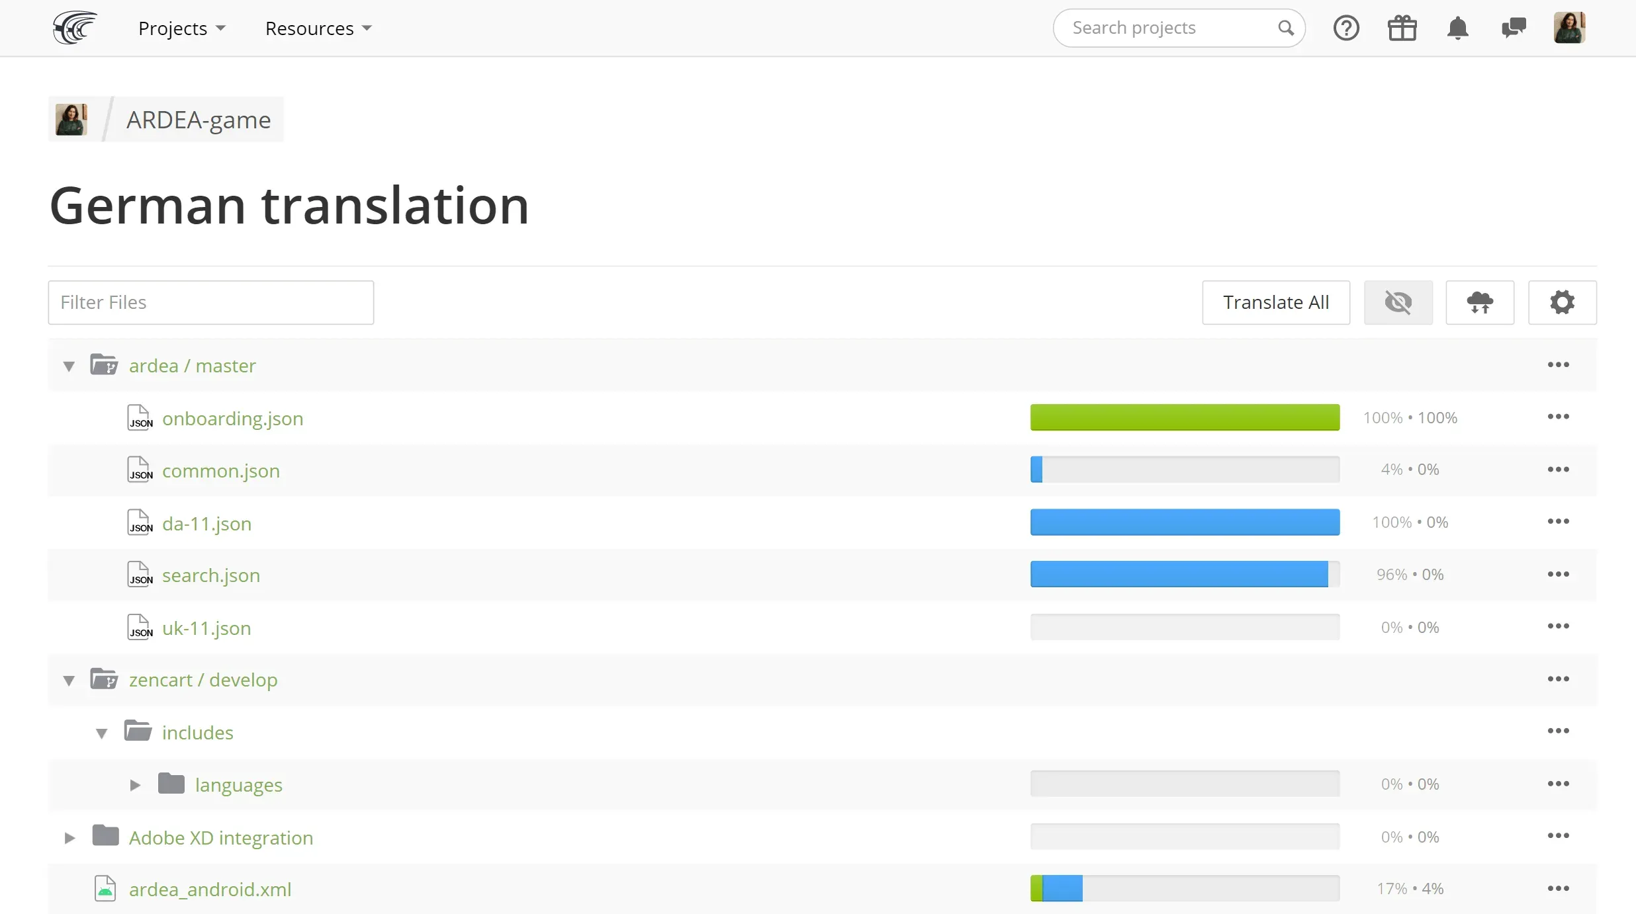Open project settings via the gear icon
Image resolution: width=1636 pixels, height=914 pixels.
[1563, 302]
